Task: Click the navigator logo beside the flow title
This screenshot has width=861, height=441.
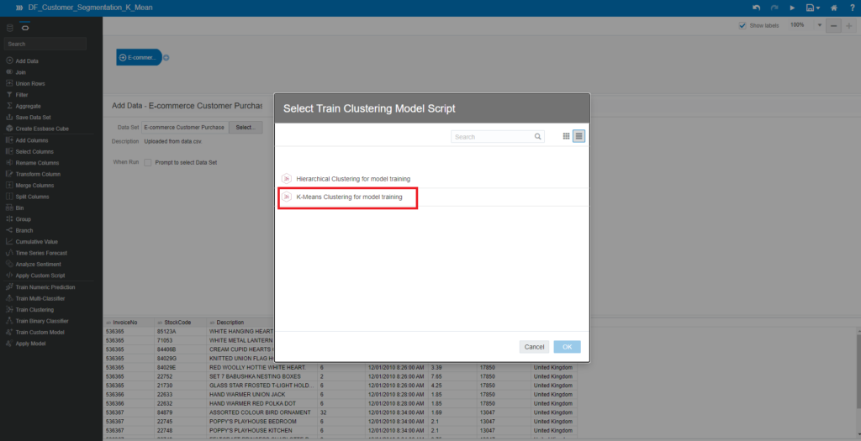Action: [x=18, y=8]
